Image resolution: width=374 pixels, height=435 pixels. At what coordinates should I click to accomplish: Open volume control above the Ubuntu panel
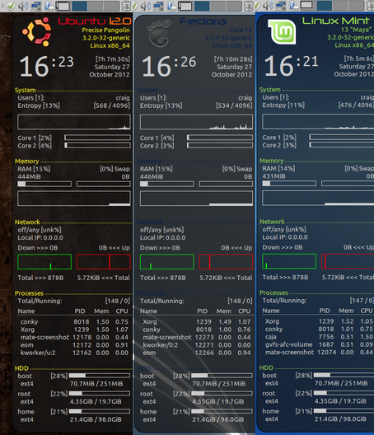pyautogui.click(x=23, y=6)
